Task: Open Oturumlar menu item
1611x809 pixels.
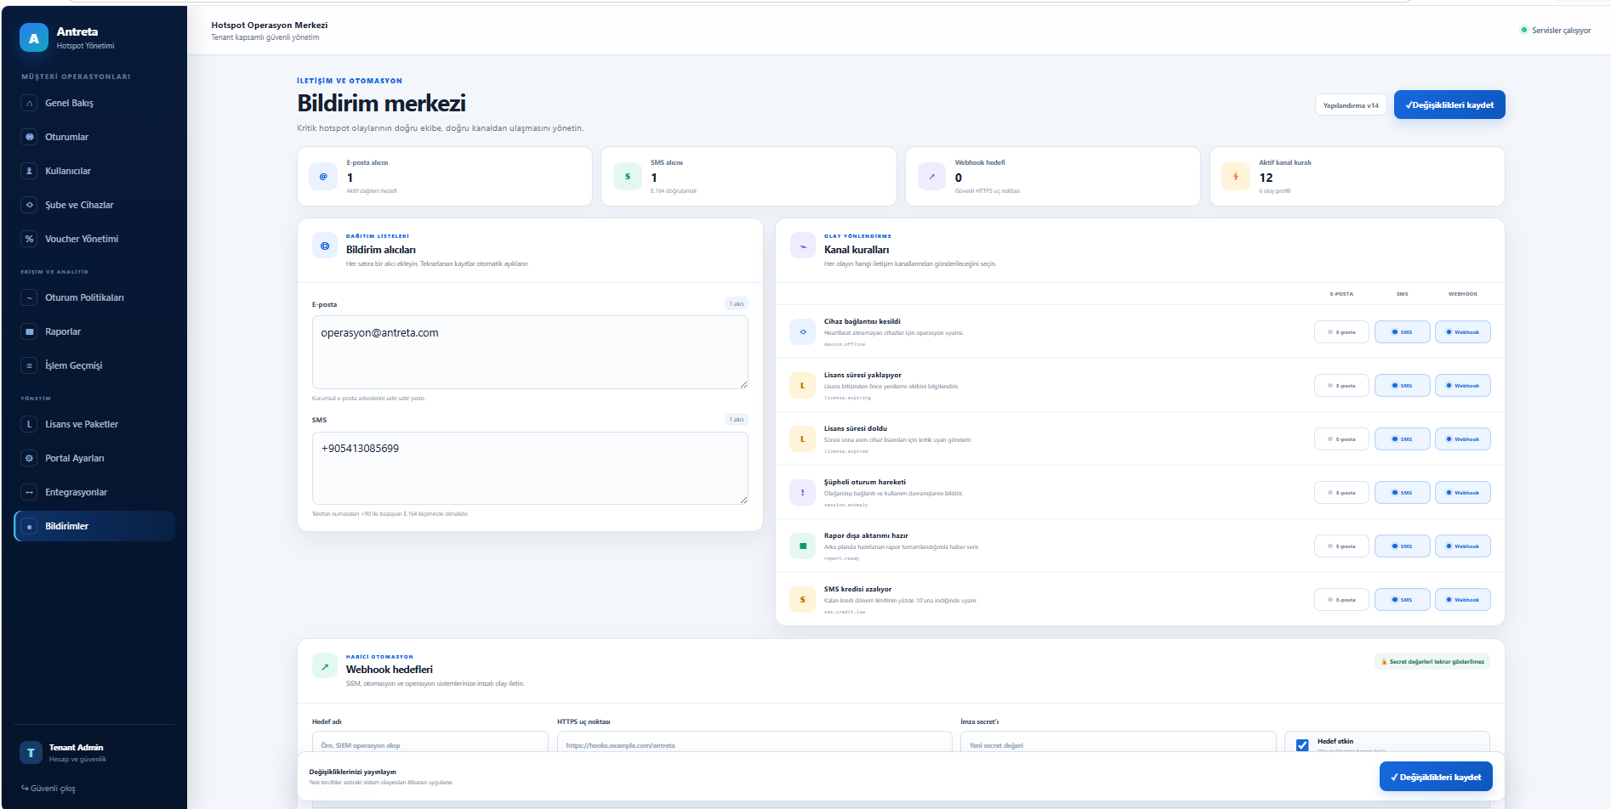Action: 94,137
